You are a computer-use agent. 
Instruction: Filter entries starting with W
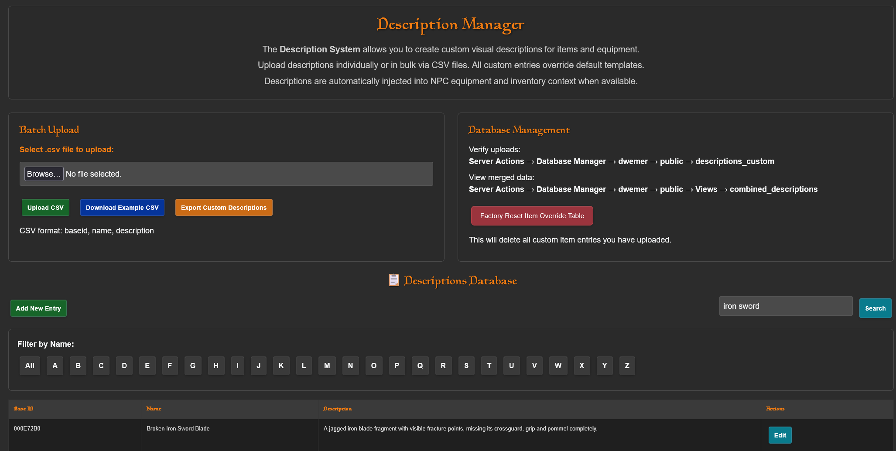tap(558, 366)
